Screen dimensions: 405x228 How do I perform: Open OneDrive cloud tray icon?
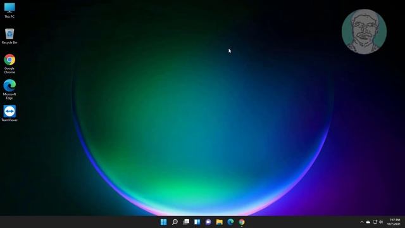[x=368, y=222]
